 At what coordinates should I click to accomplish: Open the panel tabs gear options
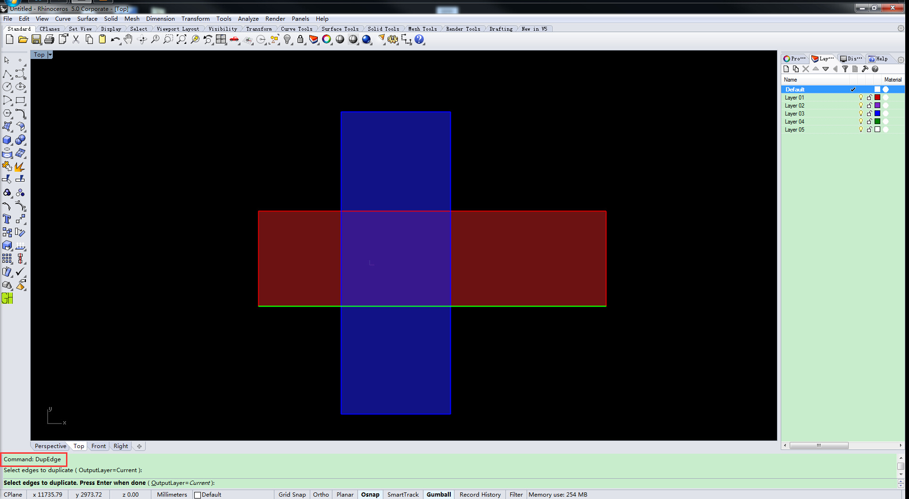click(901, 59)
